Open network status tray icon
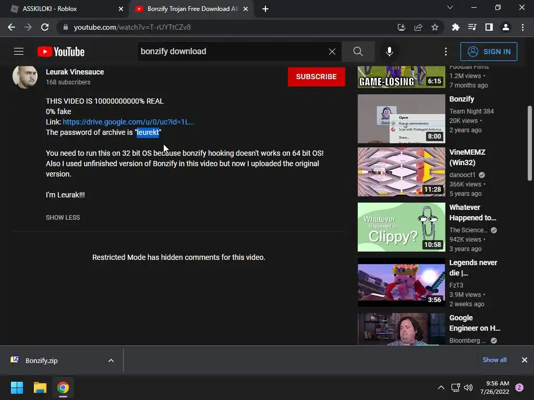The height and width of the screenshot is (400, 534). pyautogui.click(x=455, y=387)
